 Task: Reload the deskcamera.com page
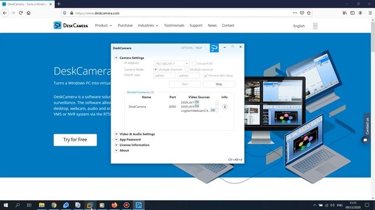21,13
